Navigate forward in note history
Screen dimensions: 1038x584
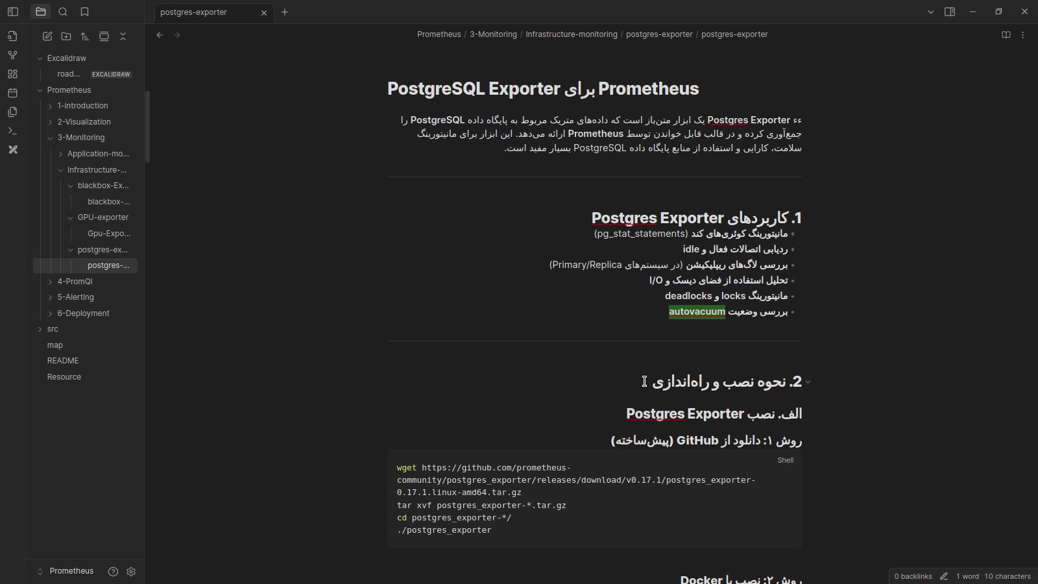[x=177, y=35]
